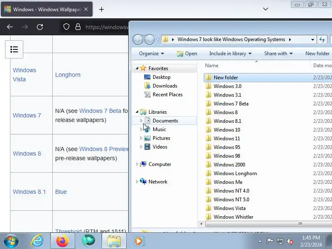Click the arrow after the folder name in address bar
Viewport: 332px width, 249px height.
point(290,39)
